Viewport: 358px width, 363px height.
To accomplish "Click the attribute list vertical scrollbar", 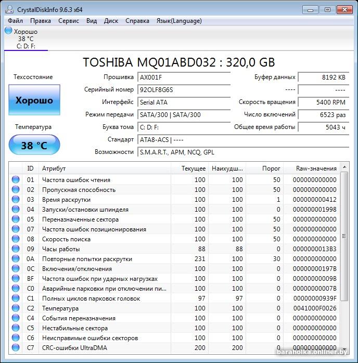I will click(344, 260).
